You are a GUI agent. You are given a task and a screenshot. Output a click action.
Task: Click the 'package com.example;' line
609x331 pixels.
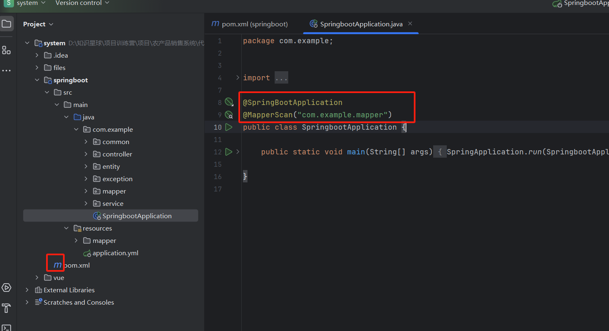tap(288, 40)
